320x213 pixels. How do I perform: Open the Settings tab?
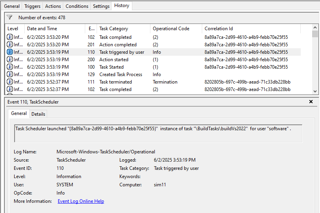click(101, 6)
